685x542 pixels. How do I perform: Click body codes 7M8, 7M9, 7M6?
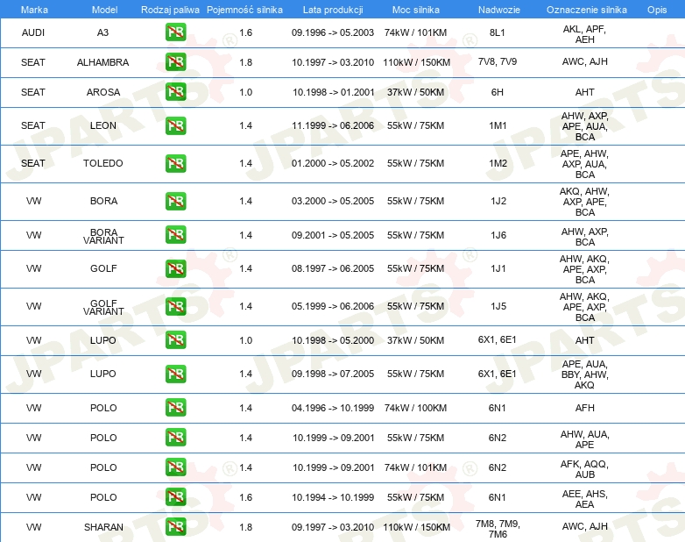(x=498, y=529)
